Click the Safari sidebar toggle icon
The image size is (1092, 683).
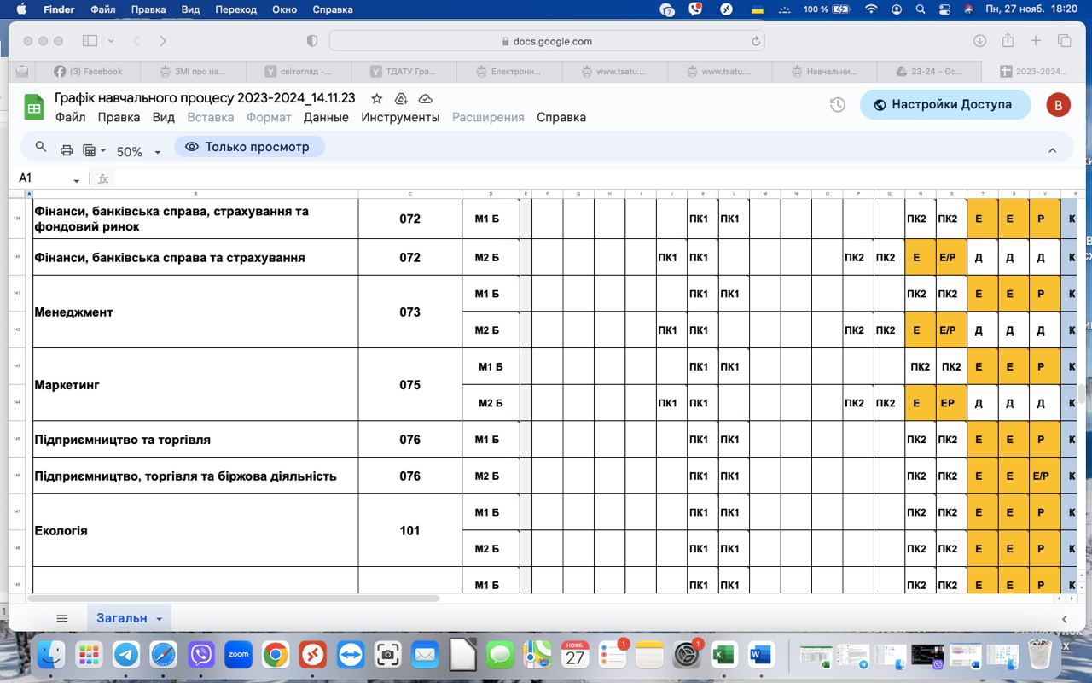(x=90, y=41)
